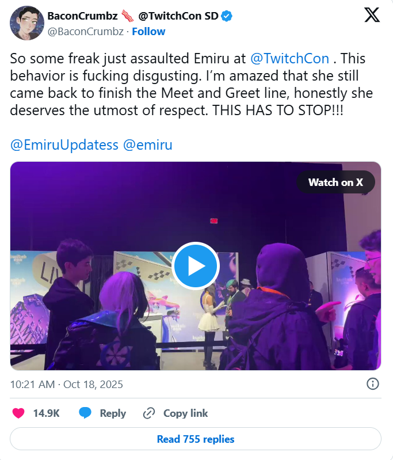The height and width of the screenshot is (460, 393).
Task: Click the reply speech bubble icon
Action: [x=85, y=413]
